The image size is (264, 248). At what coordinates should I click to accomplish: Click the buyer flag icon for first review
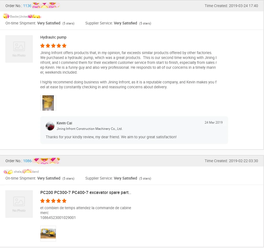click(x=6, y=16)
